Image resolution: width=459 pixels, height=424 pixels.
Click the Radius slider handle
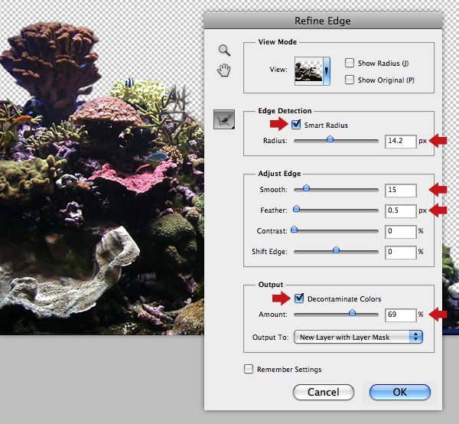330,139
